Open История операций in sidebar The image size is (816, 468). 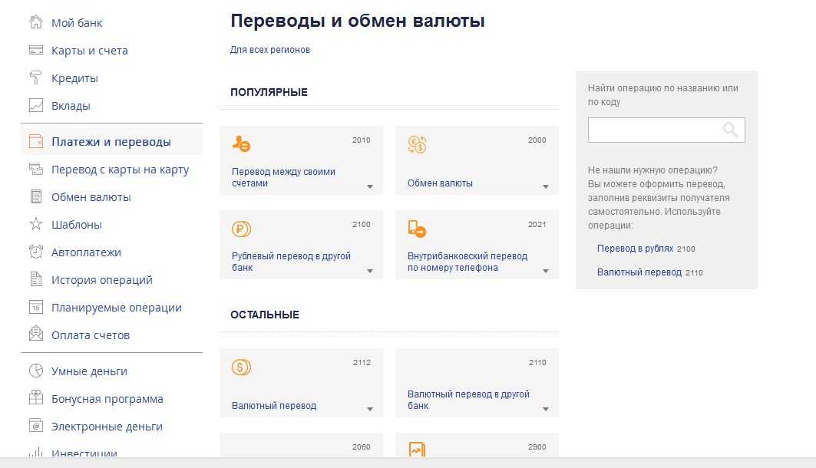(x=101, y=280)
